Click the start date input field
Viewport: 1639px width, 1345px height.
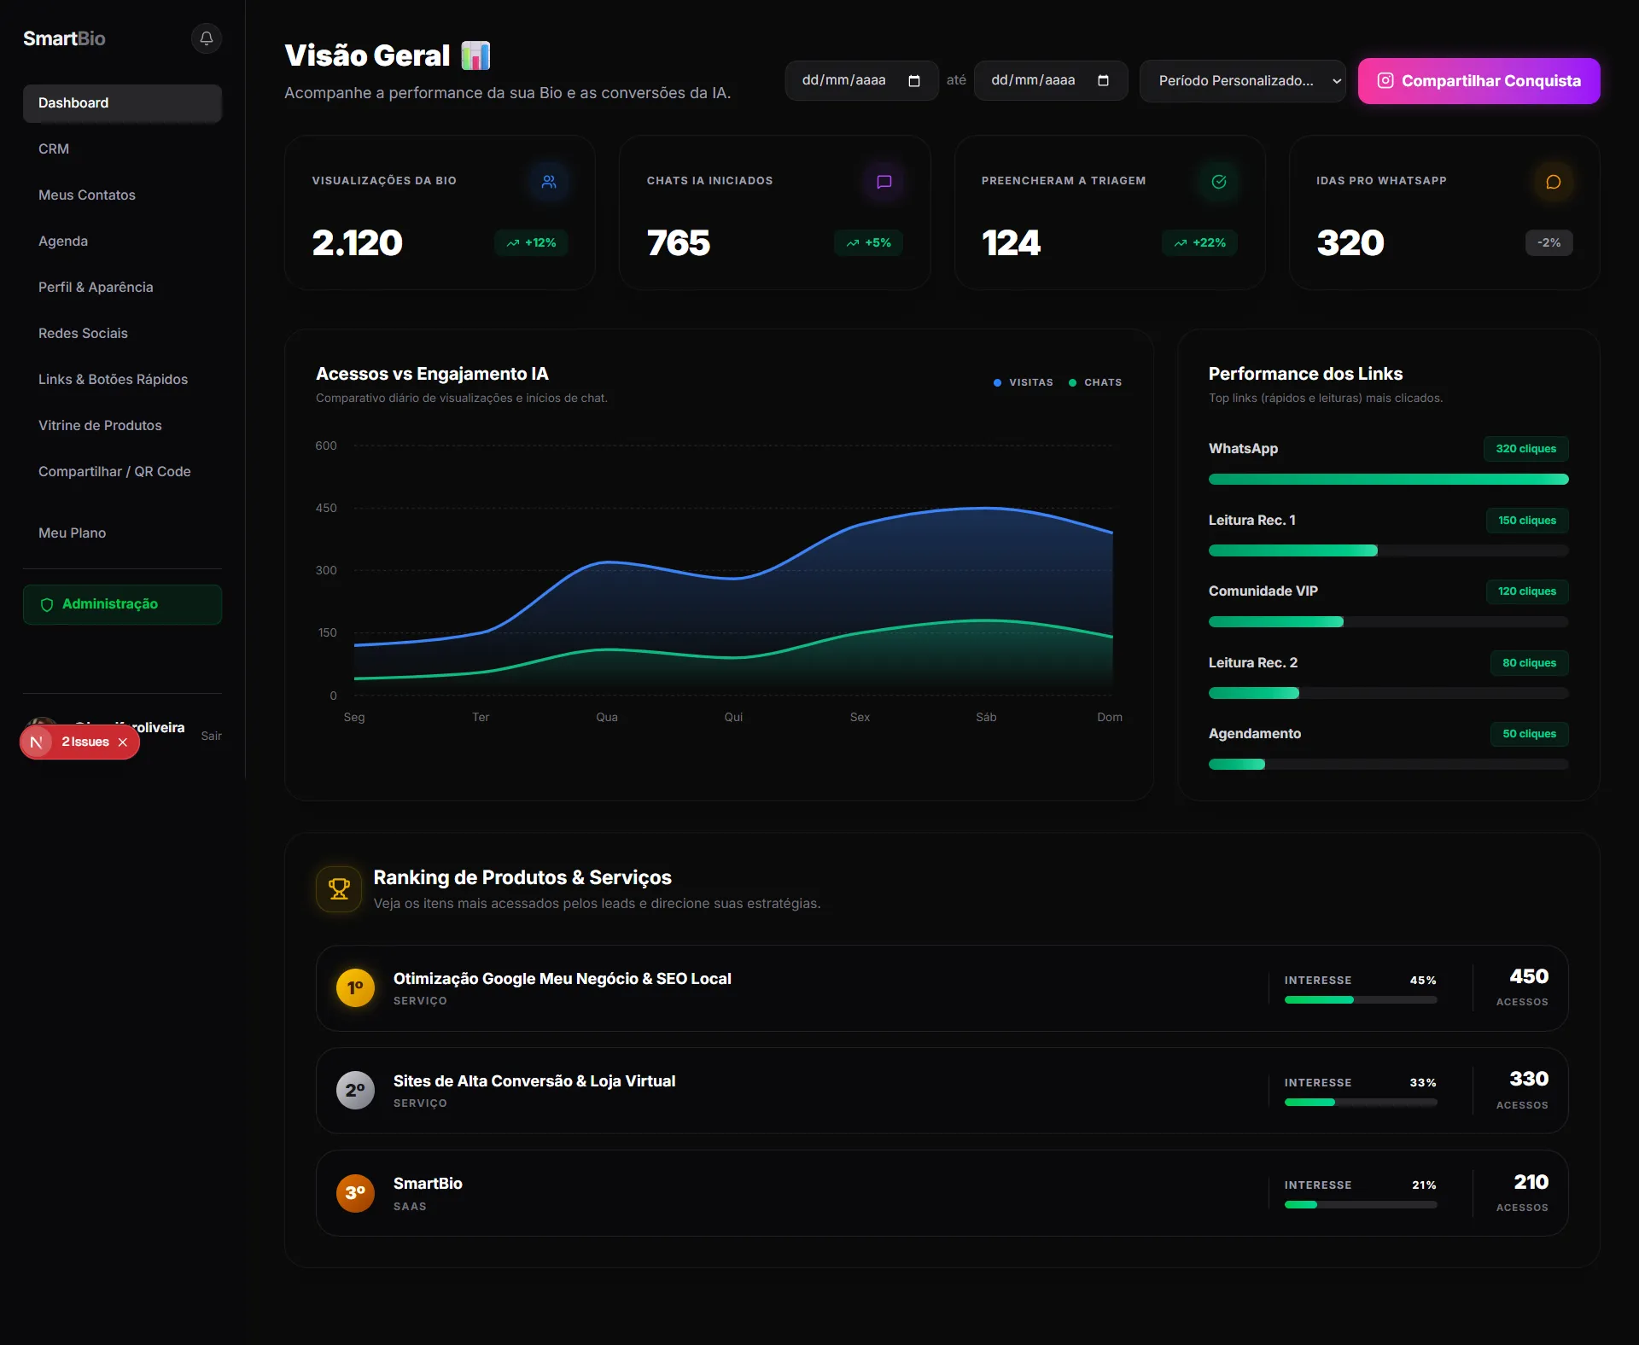click(861, 81)
